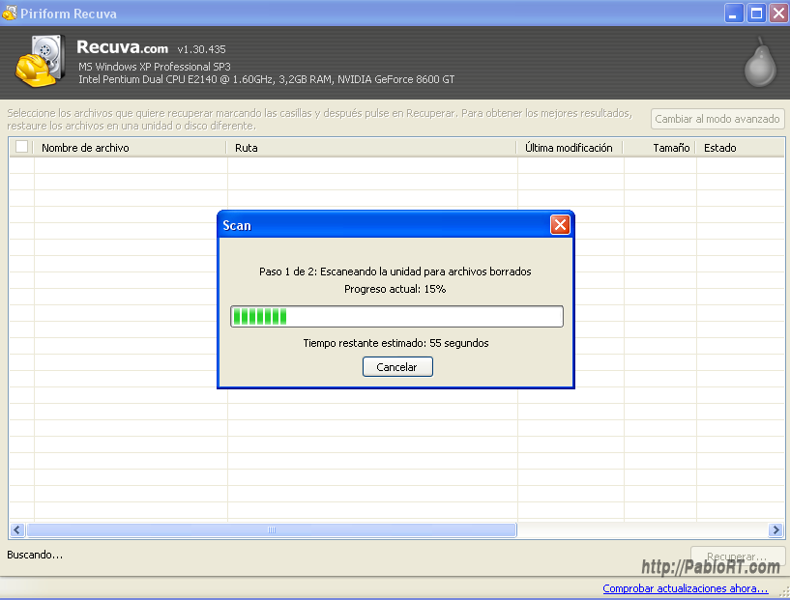Toggle the select-all checkbox in the file list header
This screenshot has height=600, width=790.
point(22,148)
